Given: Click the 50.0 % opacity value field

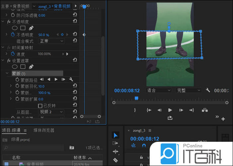Looking at the screenshot, I should 44,35.
